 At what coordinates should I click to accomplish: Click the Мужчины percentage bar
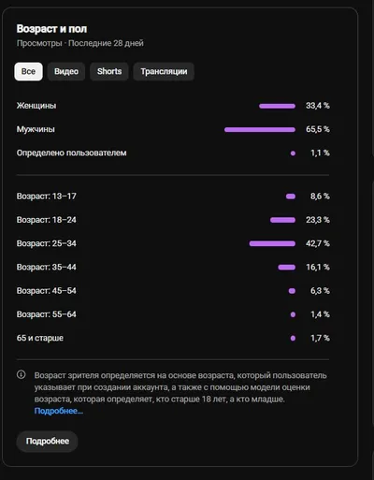point(260,130)
